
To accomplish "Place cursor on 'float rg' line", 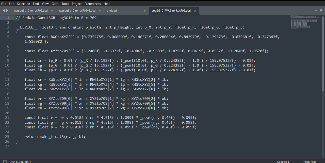I will (96, 103).
